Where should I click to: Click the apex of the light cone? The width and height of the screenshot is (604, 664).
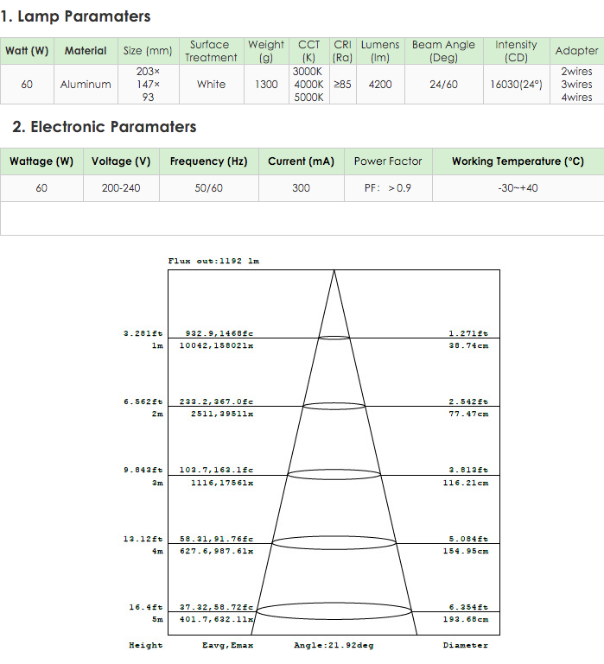click(x=334, y=272)
